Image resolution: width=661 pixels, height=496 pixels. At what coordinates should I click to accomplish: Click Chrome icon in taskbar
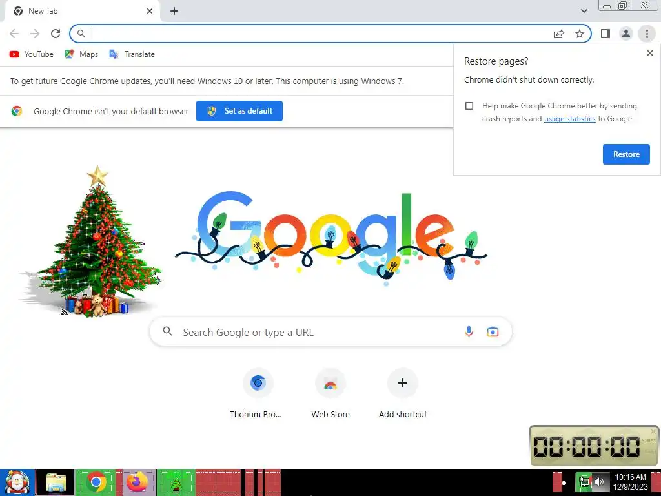pyautogui.click(x=96, y=482)
